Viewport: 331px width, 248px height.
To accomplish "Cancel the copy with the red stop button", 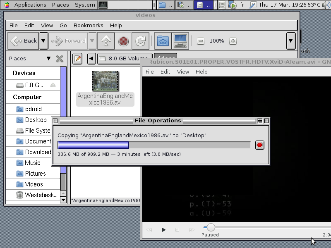I will point(260,145).
